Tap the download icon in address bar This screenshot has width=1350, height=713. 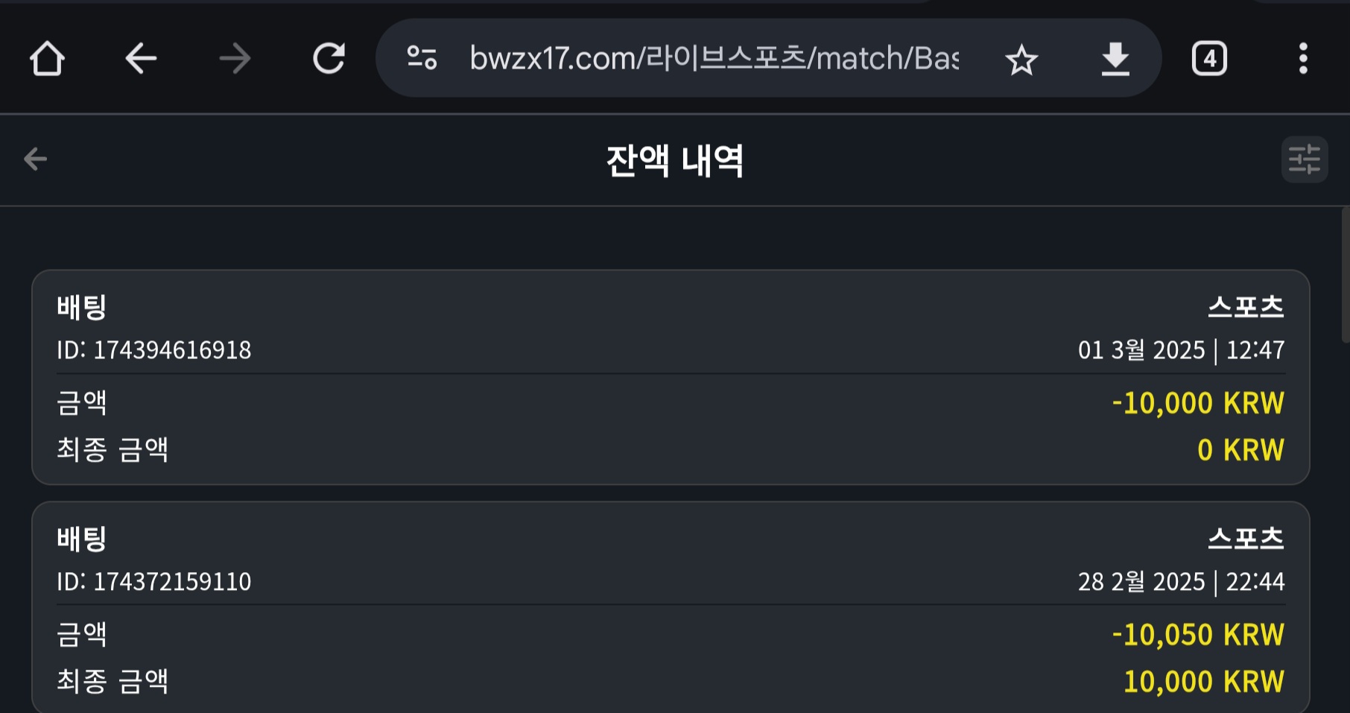pos(1115,59)
